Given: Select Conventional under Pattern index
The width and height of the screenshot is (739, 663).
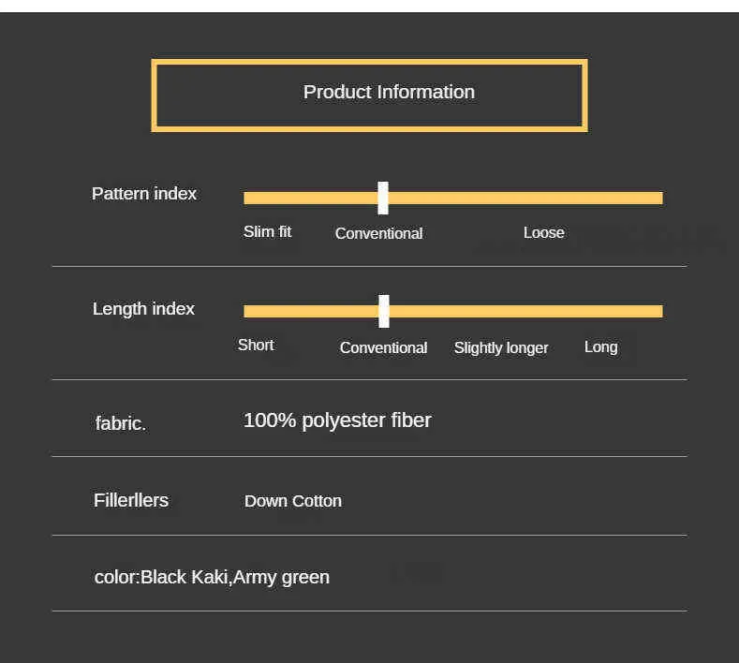Looking at the screenshot, I should 378,233.
